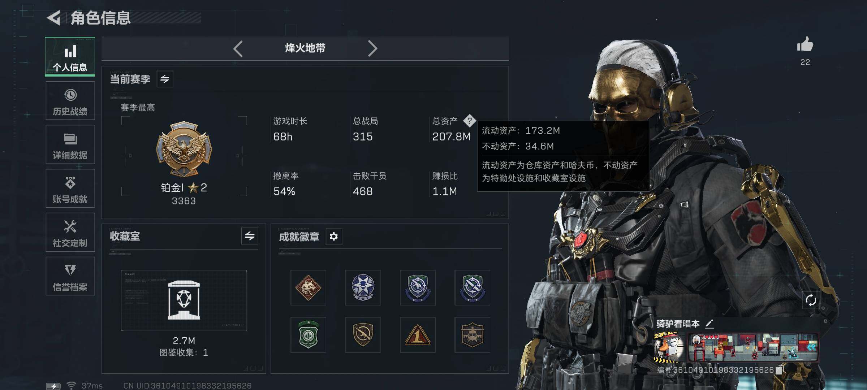
Task: Toggle the 当前赛季 season swap button
Action: (x=165, y=79)
